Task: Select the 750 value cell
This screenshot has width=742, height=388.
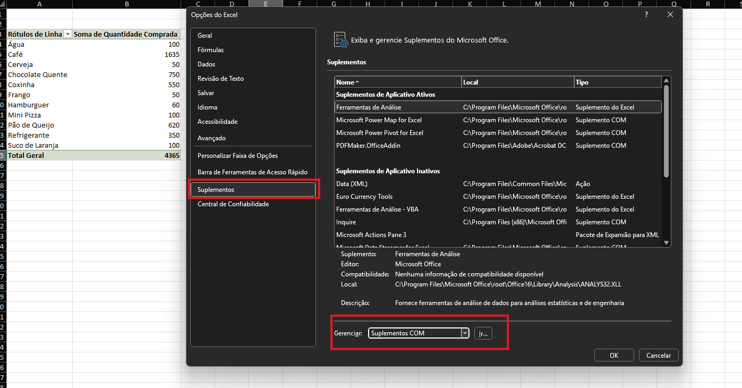Action: tap(126, 75)
